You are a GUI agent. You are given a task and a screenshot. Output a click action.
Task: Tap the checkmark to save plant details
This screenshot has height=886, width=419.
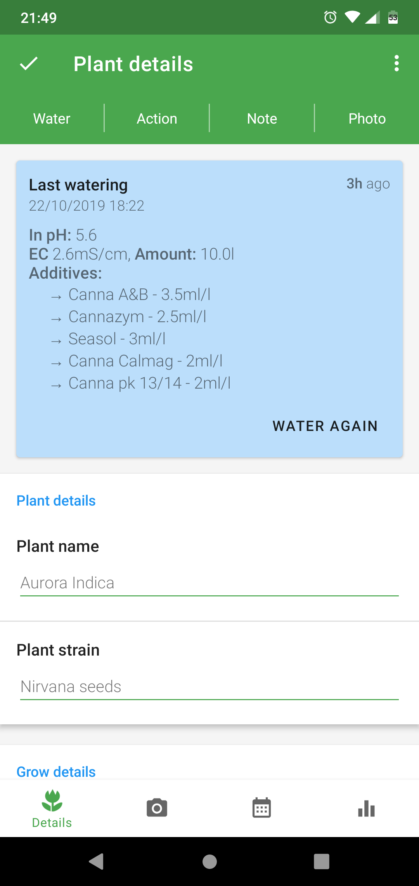29,64
